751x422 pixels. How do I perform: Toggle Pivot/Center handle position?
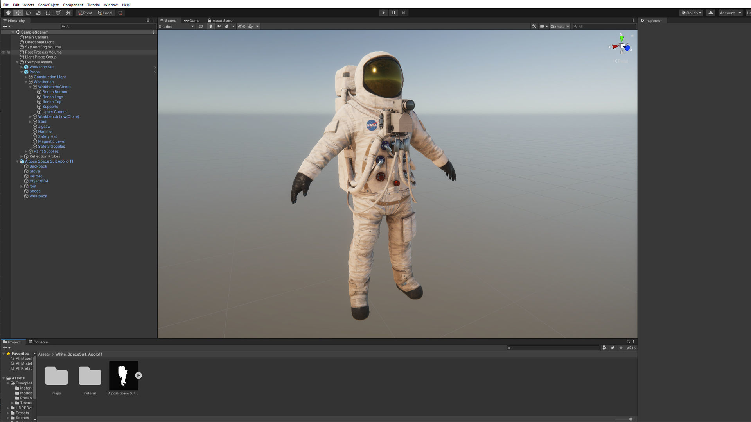[85, 13]
